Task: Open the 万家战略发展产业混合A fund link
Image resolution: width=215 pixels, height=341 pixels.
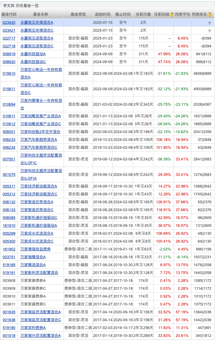Action: [41, 116]
